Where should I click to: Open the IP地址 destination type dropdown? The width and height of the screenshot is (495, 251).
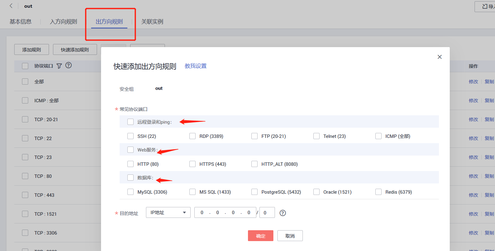168,213
